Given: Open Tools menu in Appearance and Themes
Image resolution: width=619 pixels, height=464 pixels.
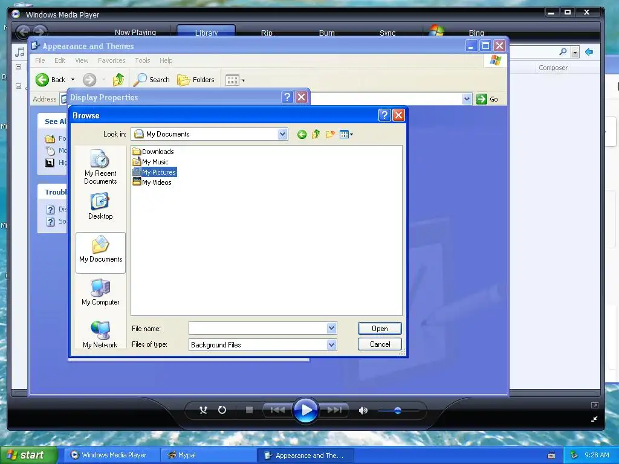Looking at the screenshot, I should coord(143,60).
